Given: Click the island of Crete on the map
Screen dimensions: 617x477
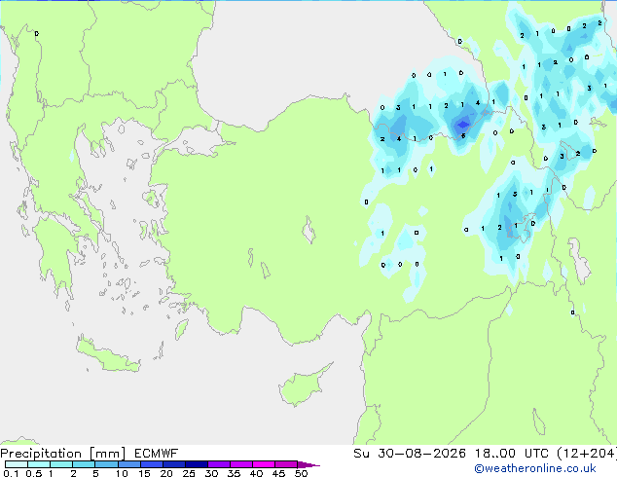Looking at the screenshot, I should point(108,355).
